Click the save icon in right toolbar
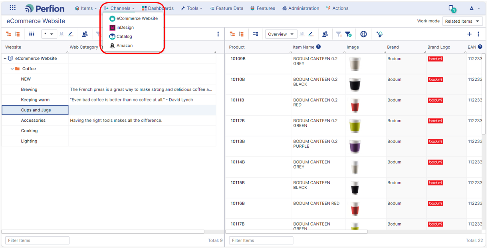 (302, 34)
